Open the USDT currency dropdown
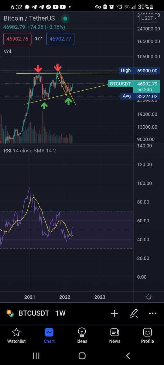 coord(149,18)
